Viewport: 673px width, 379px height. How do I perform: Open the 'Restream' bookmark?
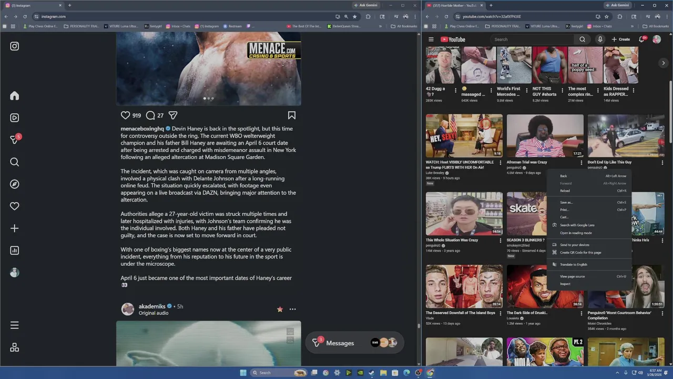(232, 26)
